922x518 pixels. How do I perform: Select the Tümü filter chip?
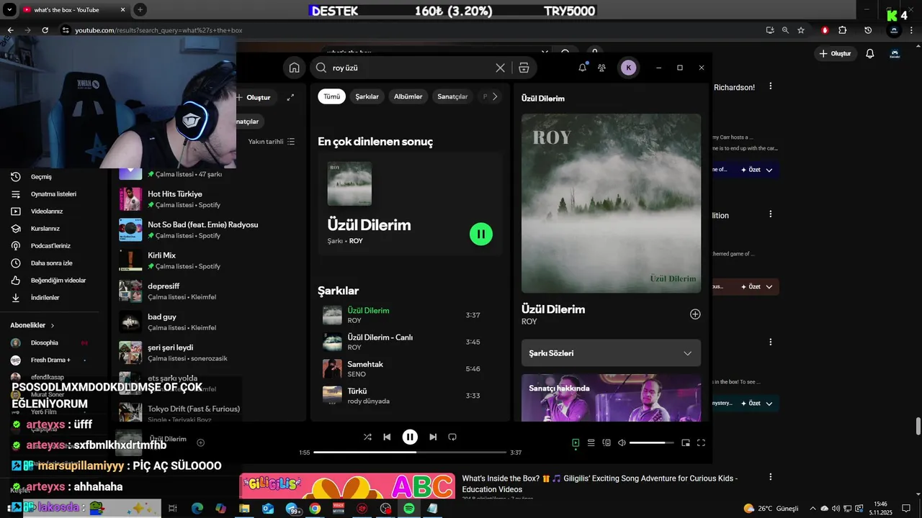pos(331,96)
